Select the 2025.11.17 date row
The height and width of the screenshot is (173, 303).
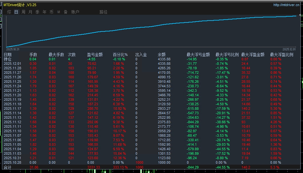13,108
